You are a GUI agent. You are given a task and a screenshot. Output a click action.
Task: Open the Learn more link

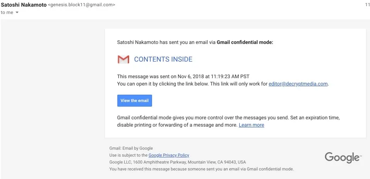tap(251, 125)
